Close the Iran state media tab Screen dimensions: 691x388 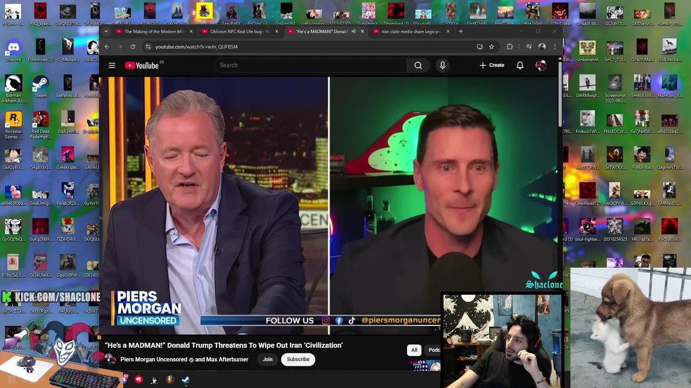click(448, 31)
